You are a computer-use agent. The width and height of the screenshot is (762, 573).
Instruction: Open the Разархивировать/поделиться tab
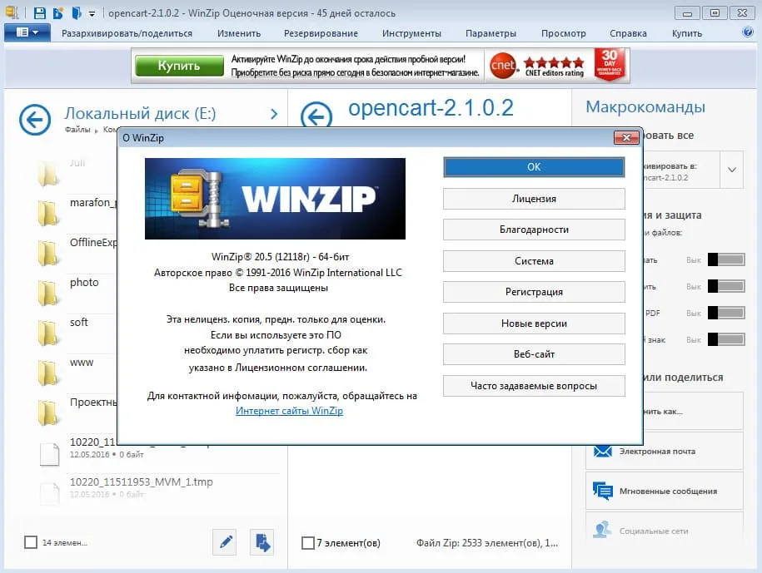[x=127, y=33]
